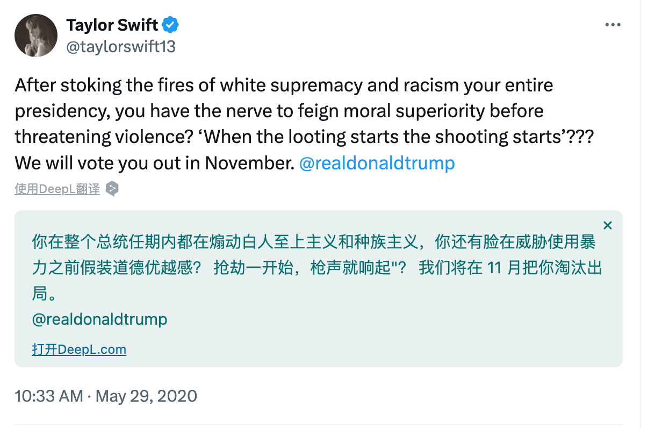Open the blue @realdonaldtrump mention in tweet
This screenshot has width=662, height=428.
coord(377,162)
